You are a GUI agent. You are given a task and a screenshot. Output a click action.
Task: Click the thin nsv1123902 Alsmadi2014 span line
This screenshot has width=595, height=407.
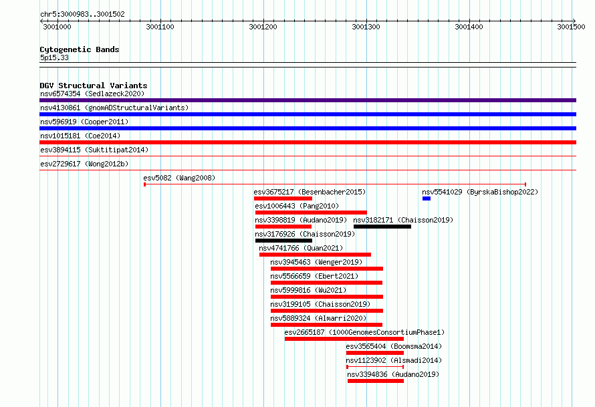coord(375,367)
